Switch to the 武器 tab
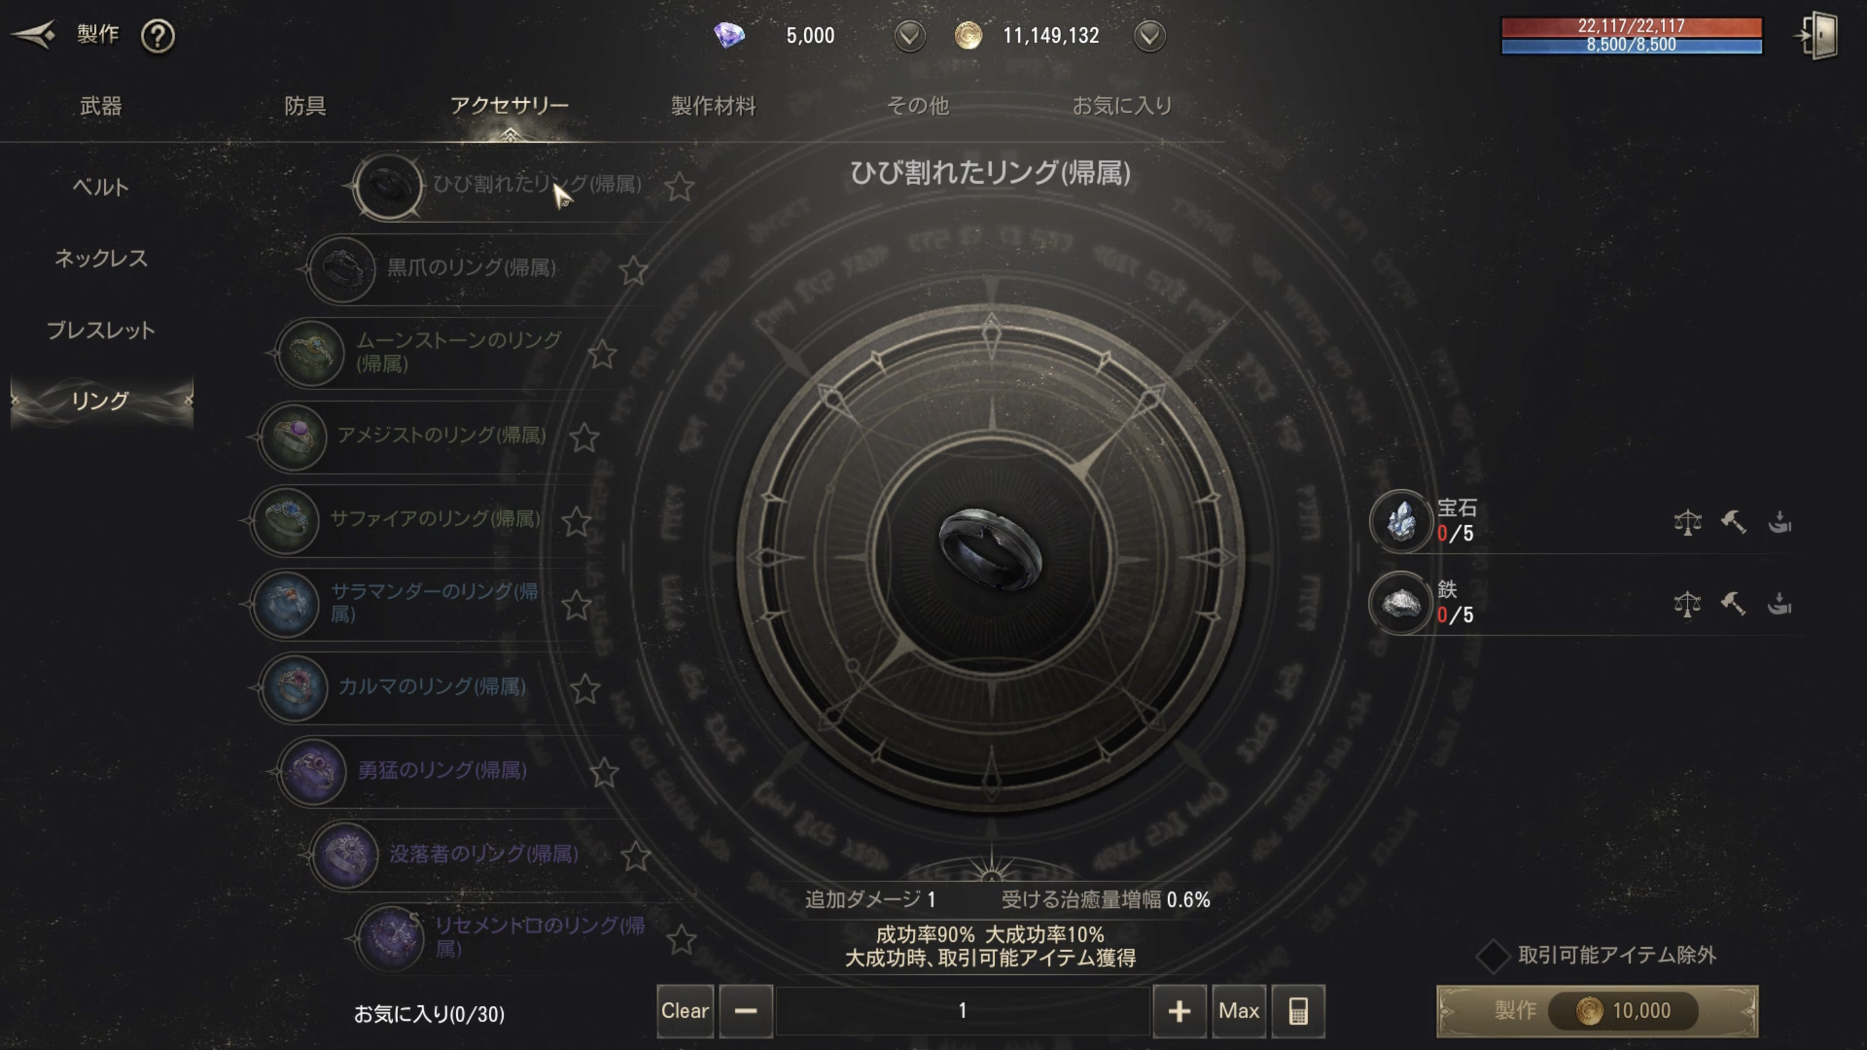This screenshot has height=1050, width=1867. [x=100, y=106]
